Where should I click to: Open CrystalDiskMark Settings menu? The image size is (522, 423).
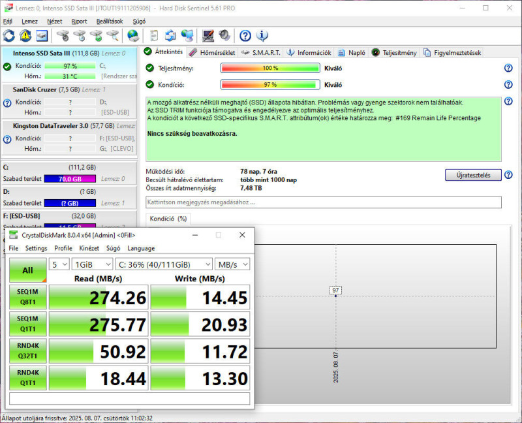pos(37,248)
